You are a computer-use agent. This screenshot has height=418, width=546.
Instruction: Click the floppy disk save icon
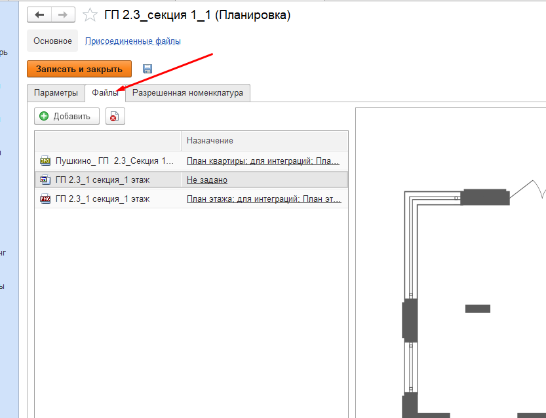coord(147,69)
